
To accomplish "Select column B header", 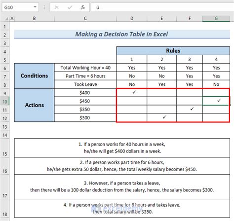I will (34, 19).
